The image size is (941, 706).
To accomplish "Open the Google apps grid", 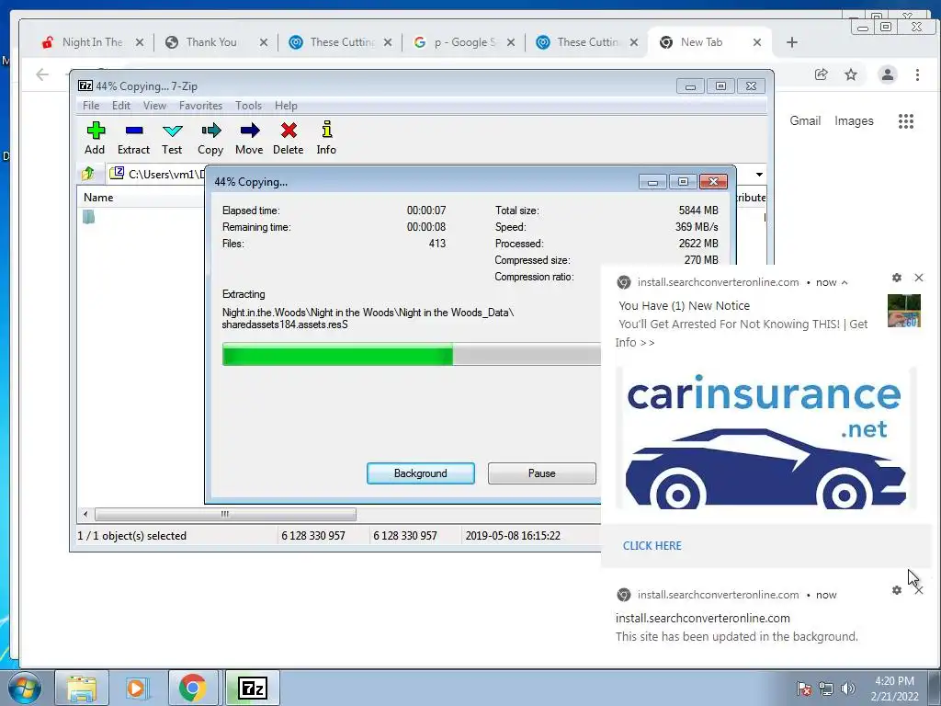I will (x=905, y=121).
